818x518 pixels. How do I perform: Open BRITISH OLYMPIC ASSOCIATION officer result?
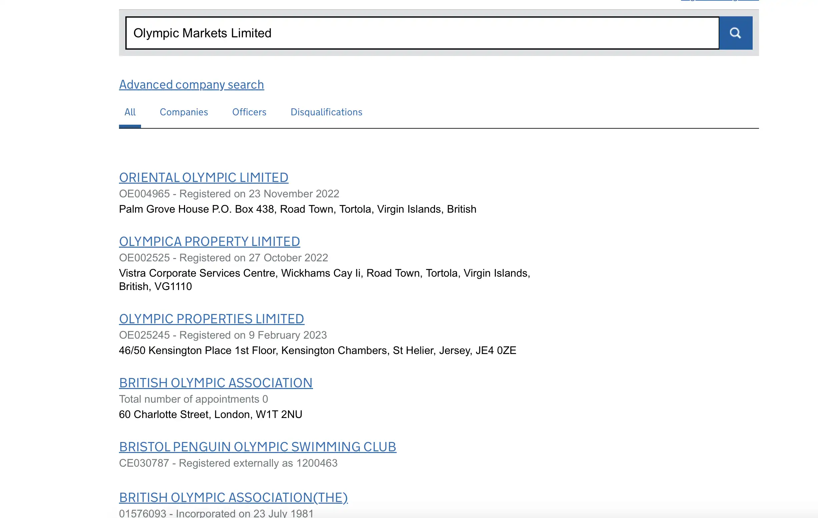pyautogui.click(x=216, y=383)
